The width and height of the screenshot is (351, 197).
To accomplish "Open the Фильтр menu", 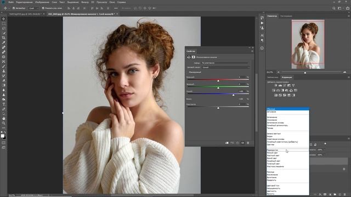I will tap(84, 2).
